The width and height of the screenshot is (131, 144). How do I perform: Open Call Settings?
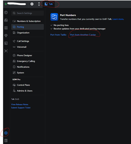[28, 41]
